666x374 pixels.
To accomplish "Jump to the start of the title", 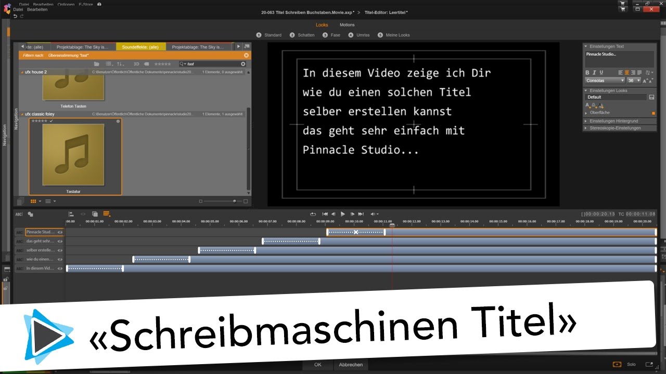I will [325, 214].
